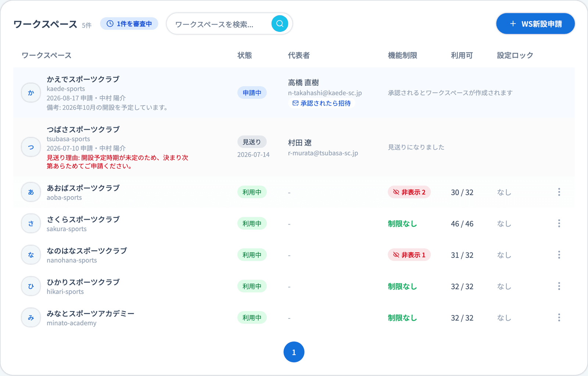Click the 30 / 32 usage value
The width and height of the screenshot is (588, 376).
tap(462, 192)
